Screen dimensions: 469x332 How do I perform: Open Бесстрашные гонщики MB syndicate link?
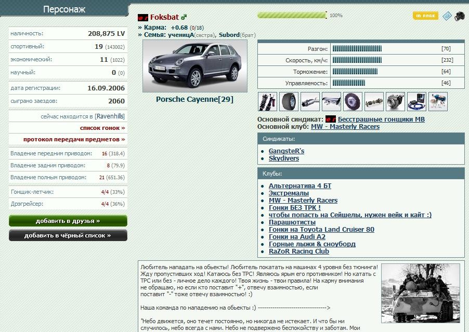coord(381,119)
